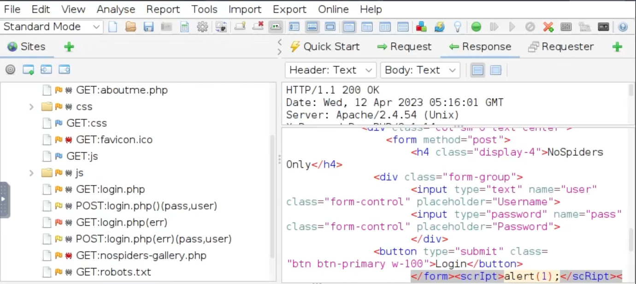Click the Hide Unpinned Tabs red-X icon
The image size is (636, 284).
click(x=258, y=27)
